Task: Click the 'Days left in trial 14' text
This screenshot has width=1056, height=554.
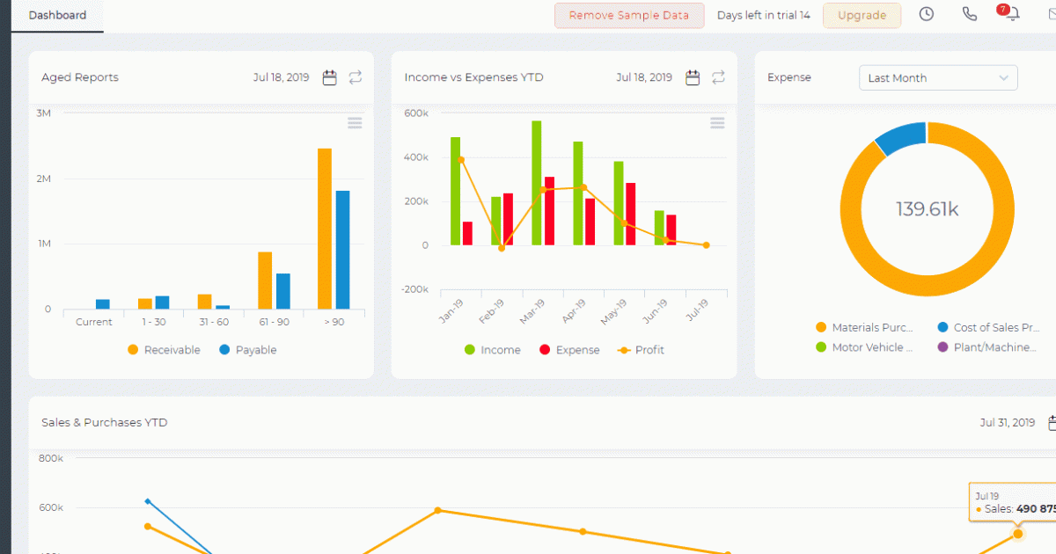Action: (764, 15)
